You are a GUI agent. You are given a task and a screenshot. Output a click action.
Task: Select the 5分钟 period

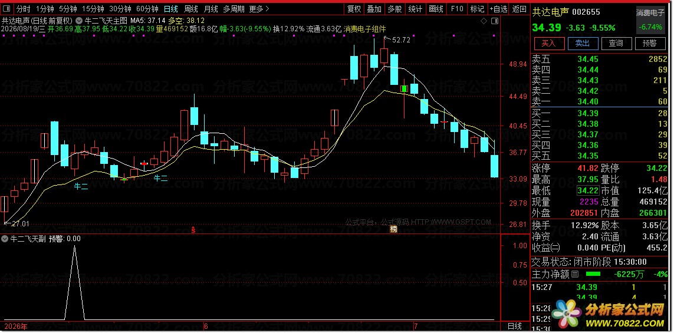pyautogui.click(x=68, y=9)
